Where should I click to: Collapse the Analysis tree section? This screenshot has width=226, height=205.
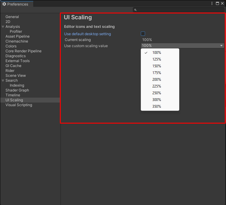3,27
